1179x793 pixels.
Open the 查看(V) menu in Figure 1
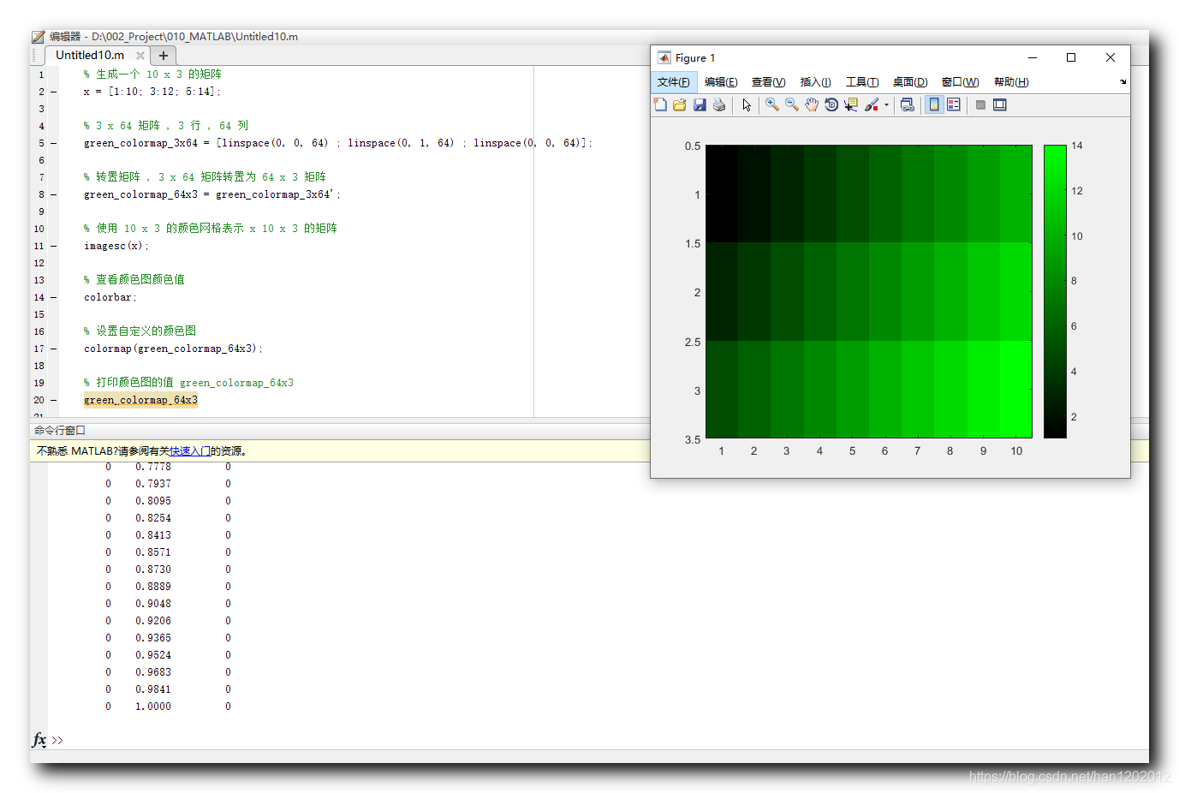click(769, 82)
